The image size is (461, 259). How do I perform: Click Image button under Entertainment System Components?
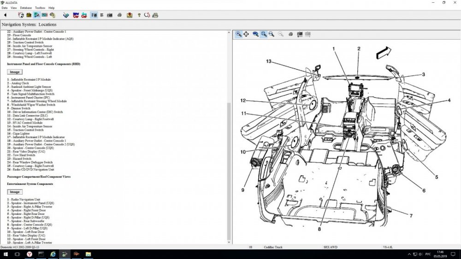14,192
